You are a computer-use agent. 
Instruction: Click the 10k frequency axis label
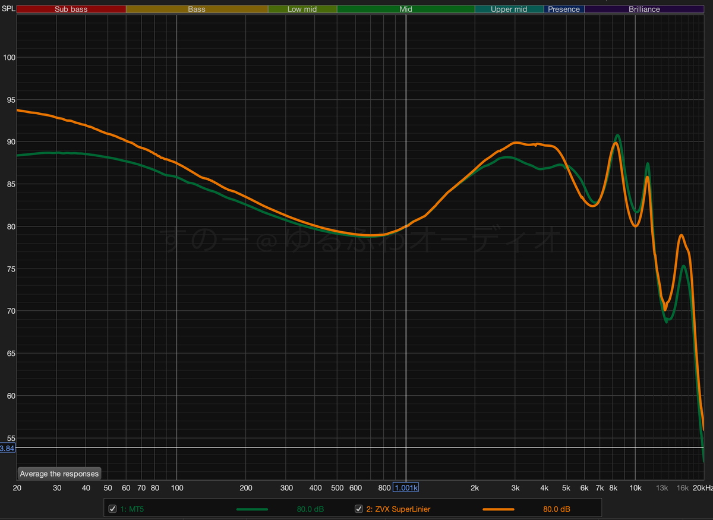(x=635, y=488)
